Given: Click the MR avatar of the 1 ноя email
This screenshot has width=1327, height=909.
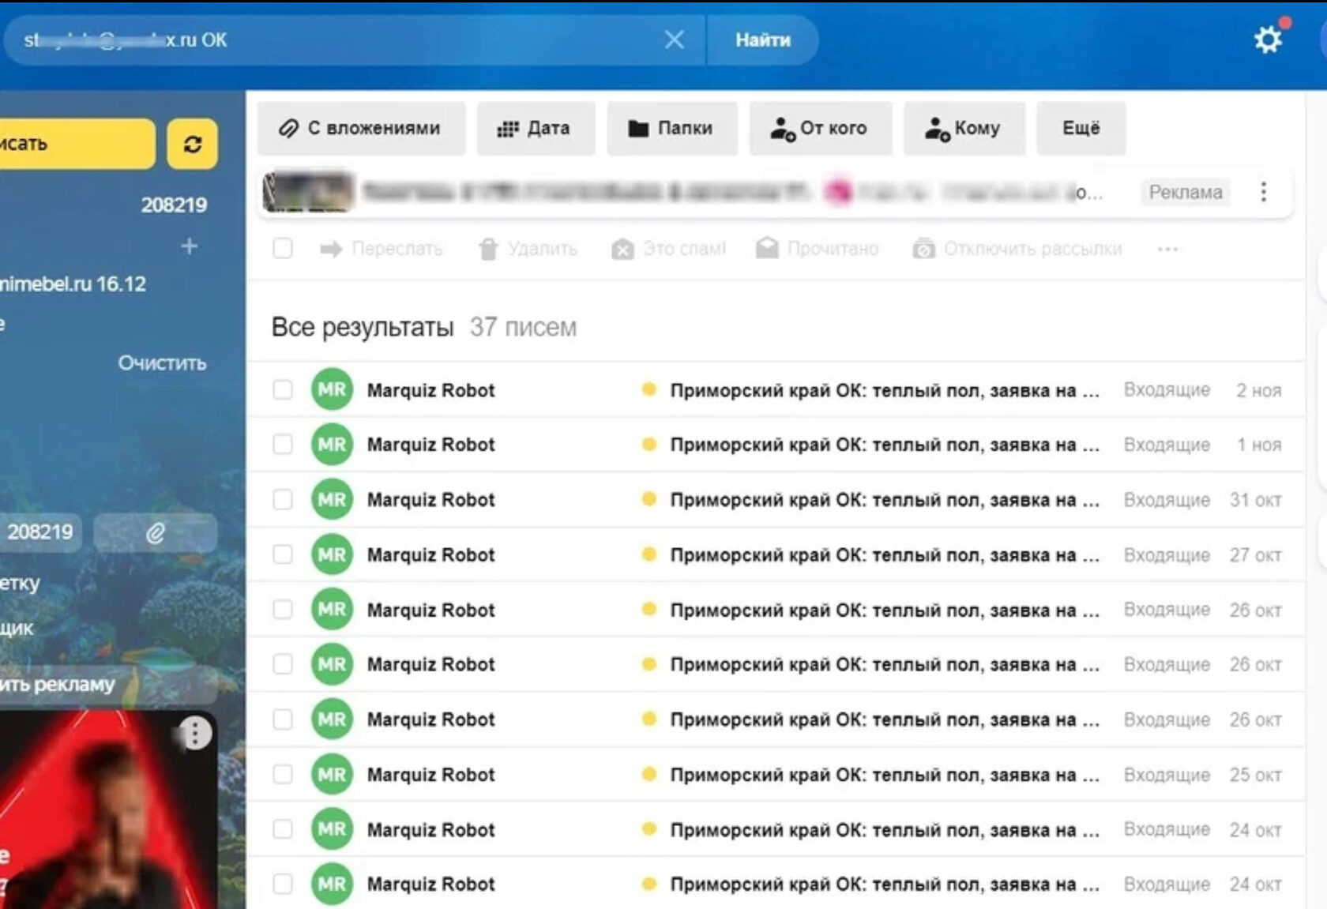Looking at the screenshot, I should [x=332, y=445].
